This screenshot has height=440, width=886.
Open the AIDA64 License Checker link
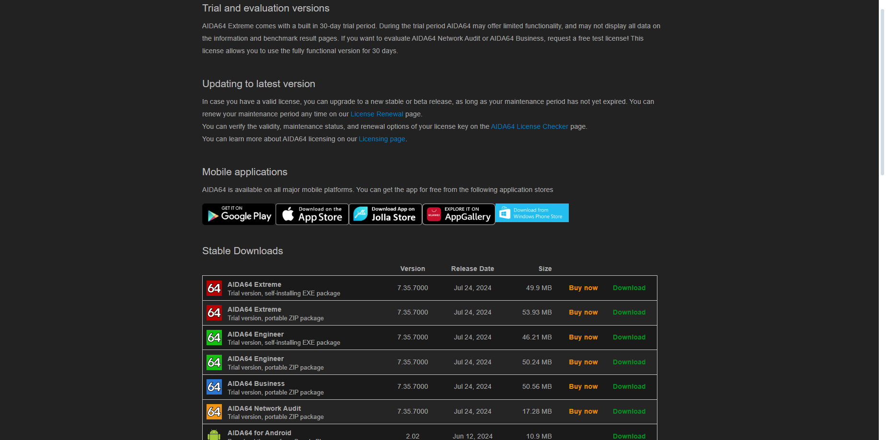(529, 126)
